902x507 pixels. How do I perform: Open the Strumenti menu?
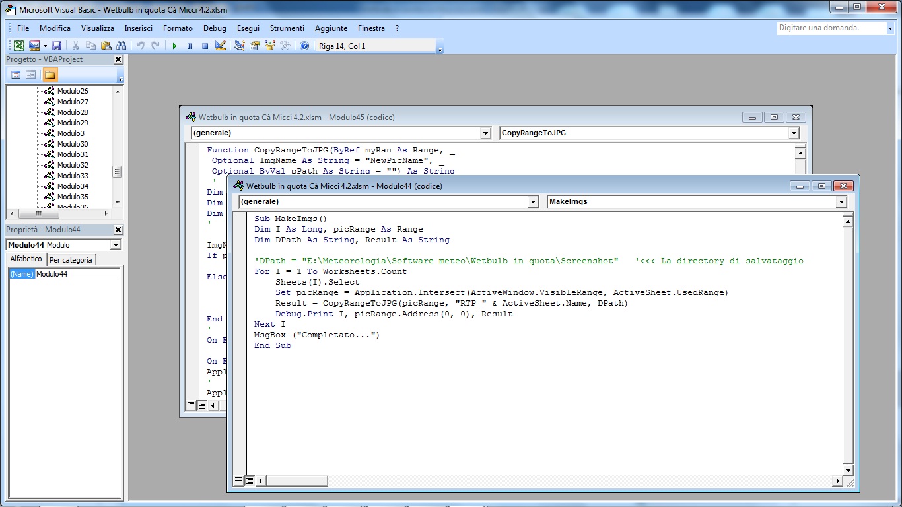(287, 28)
